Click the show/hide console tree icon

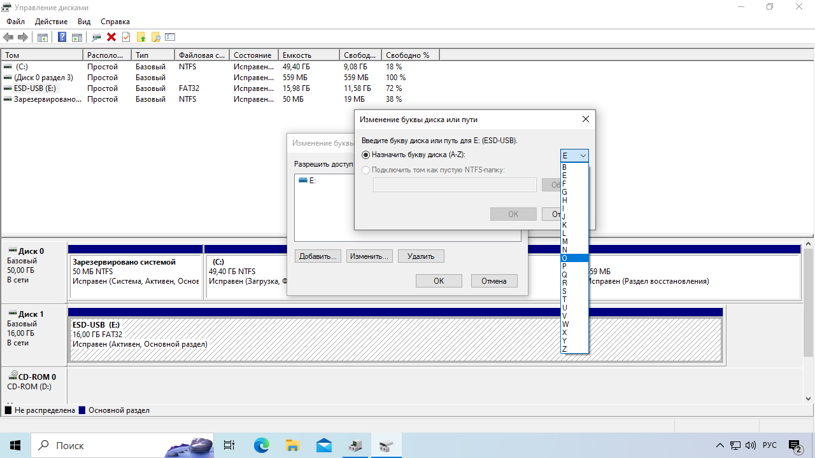[x=43, y=38]
